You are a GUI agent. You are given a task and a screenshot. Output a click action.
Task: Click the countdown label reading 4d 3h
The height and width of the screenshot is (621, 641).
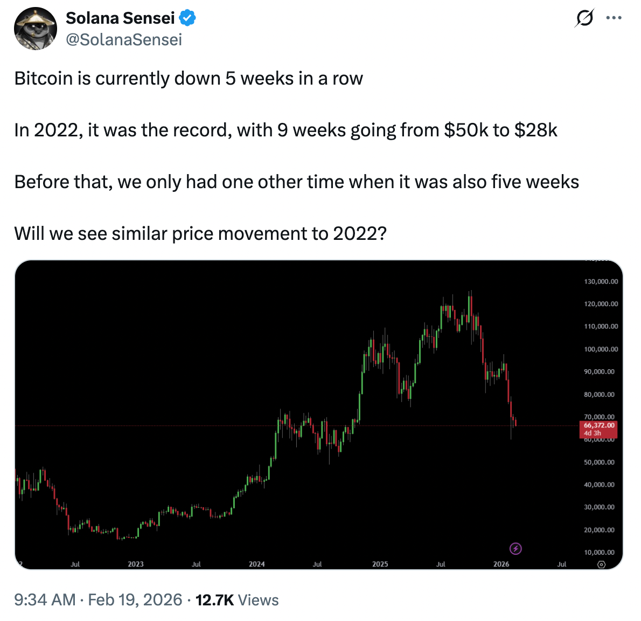point(593,432)
